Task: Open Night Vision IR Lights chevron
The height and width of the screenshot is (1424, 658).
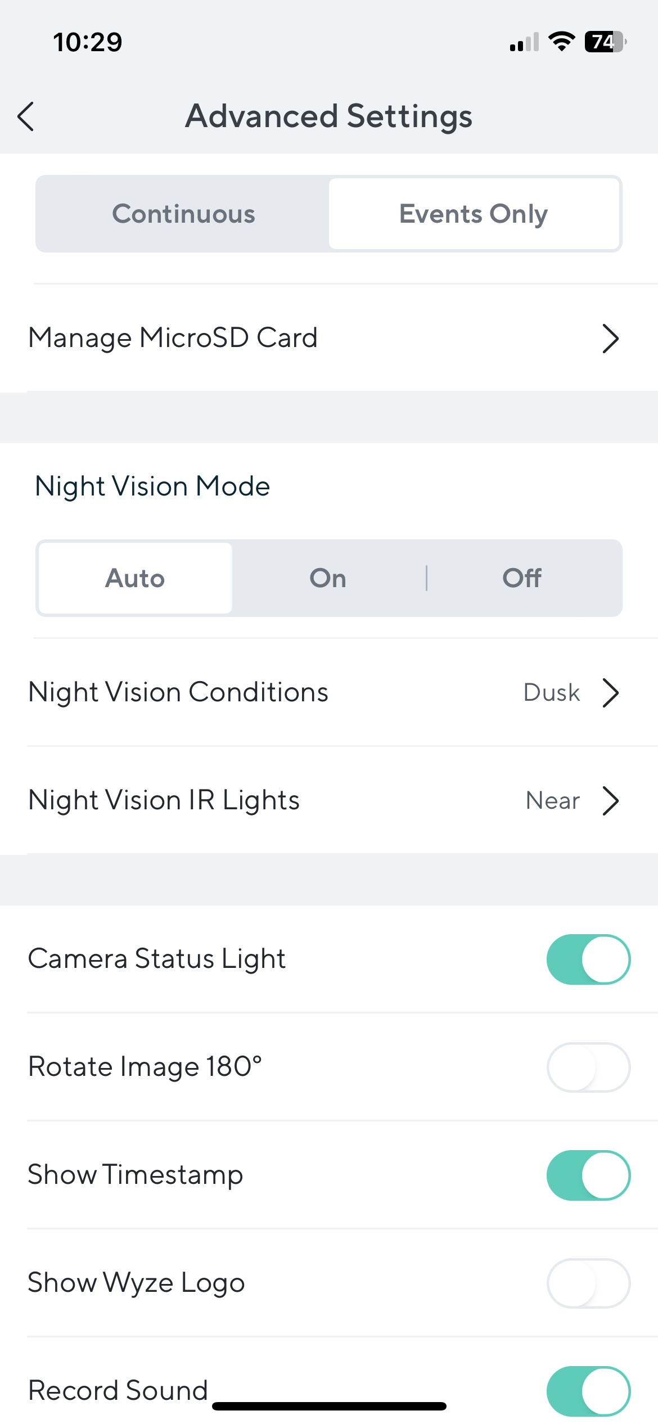Action: tap(610, 801)
